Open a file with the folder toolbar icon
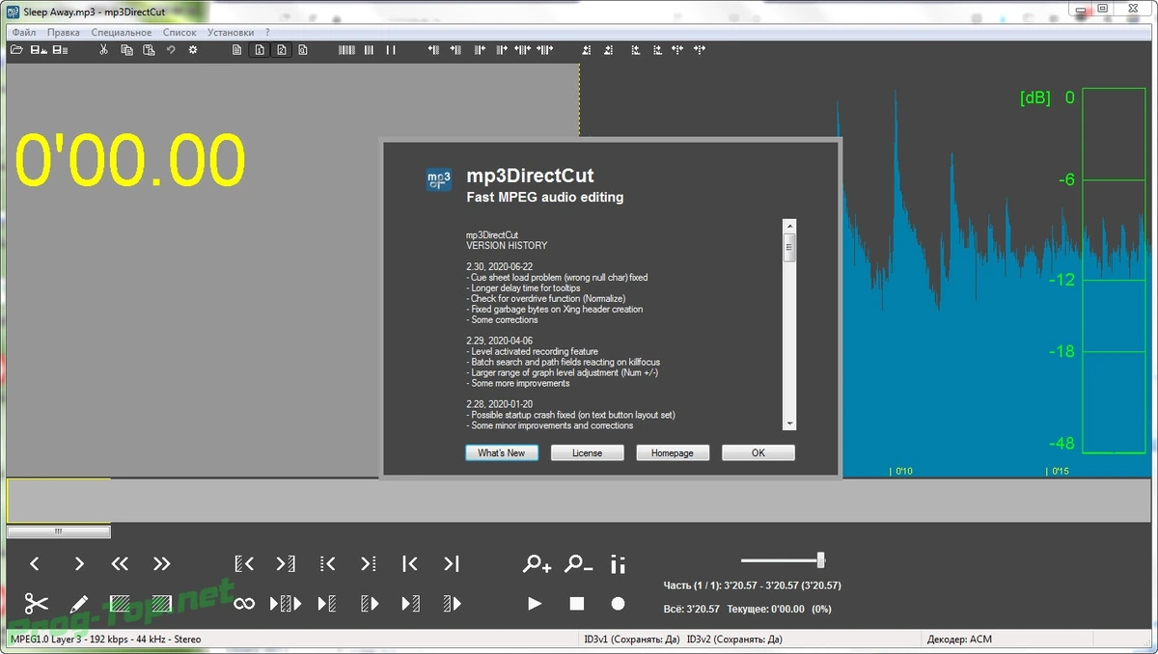 coord(16,49)
